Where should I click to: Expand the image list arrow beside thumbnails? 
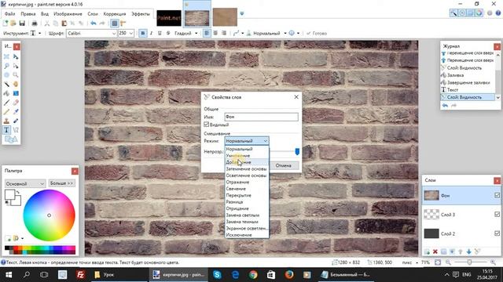click(x=242, y=14)
